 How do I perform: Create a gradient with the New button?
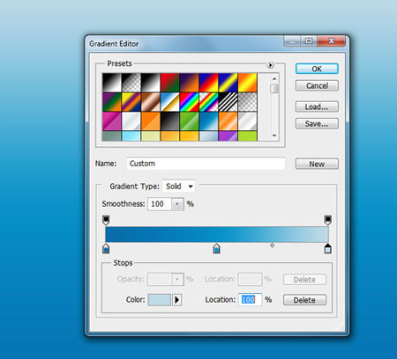317,164
